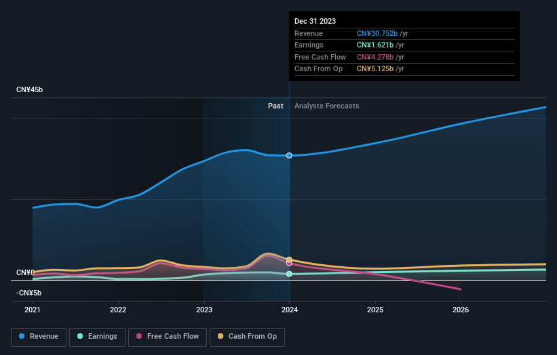Click the CN¥1.621b earnings value
The width and height of the screenshot is (557, 355).
tap(375, 45)
